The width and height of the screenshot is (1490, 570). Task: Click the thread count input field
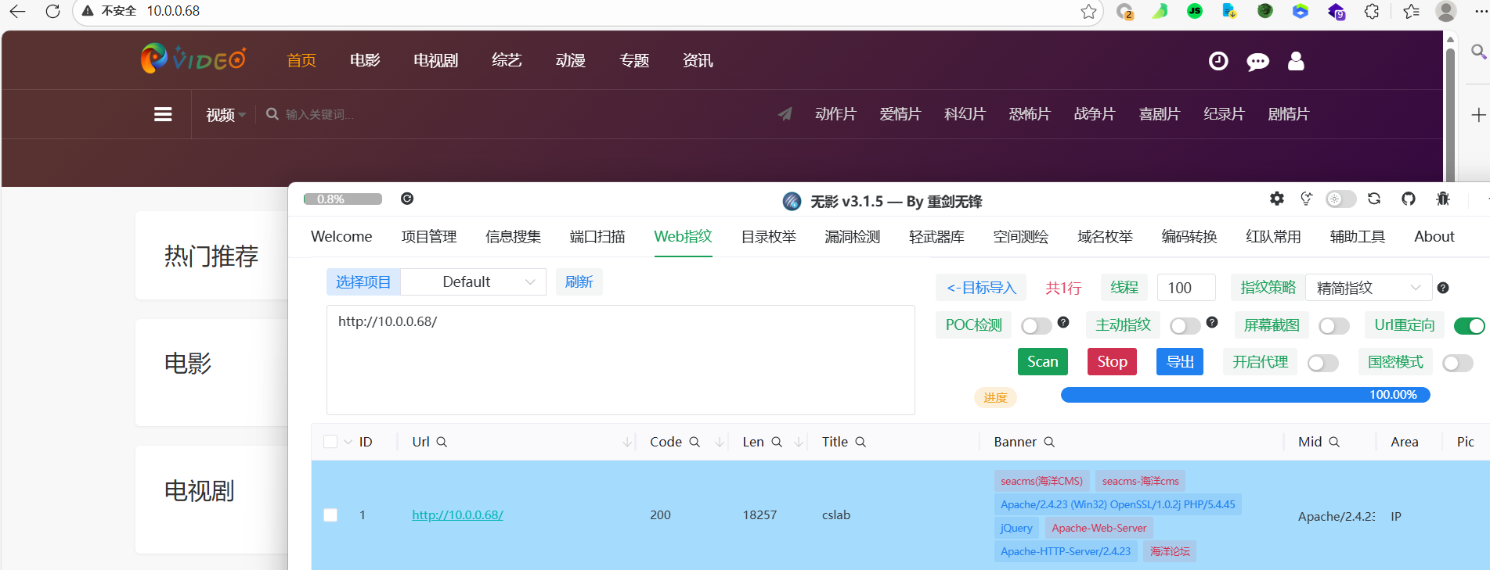click(x=1185, y=288)
